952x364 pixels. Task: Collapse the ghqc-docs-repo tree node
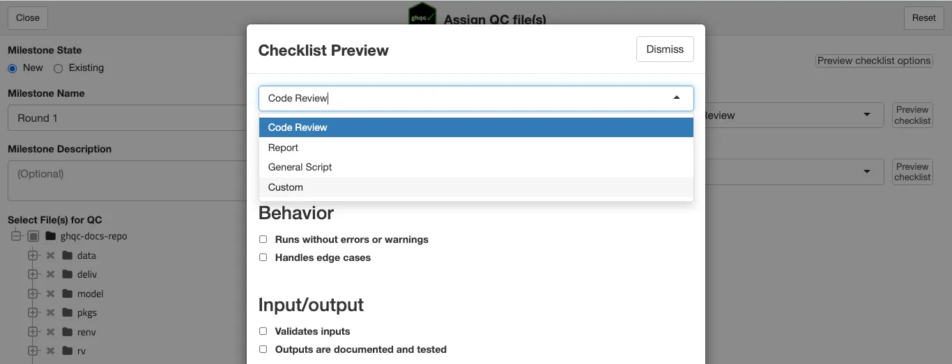[15, 236]
